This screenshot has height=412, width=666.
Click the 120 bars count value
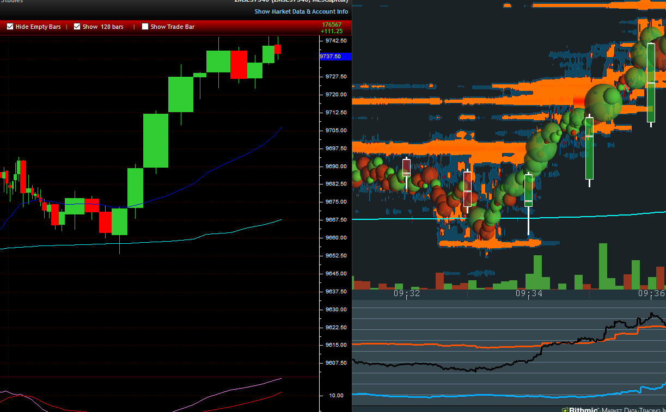point(112,27)
